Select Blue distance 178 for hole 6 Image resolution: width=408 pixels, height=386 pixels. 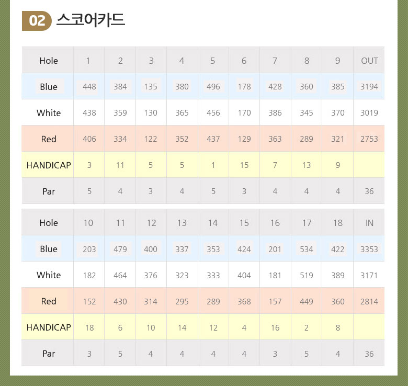(x=244, y=87)
